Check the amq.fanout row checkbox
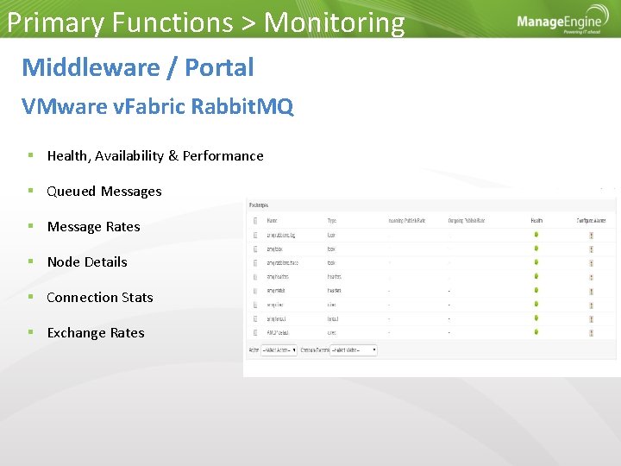 [x=255, y=319]
